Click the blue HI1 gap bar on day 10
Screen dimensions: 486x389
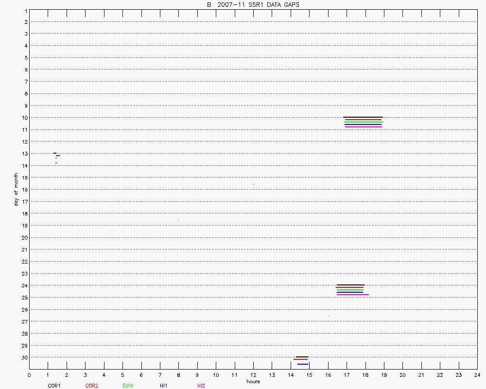[363, 124]
